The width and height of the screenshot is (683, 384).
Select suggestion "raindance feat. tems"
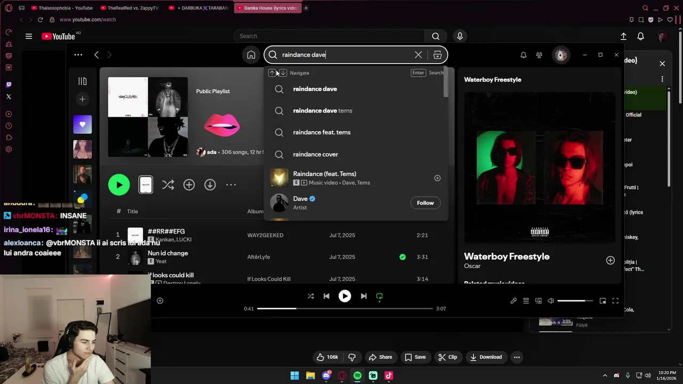coord(355,132)
